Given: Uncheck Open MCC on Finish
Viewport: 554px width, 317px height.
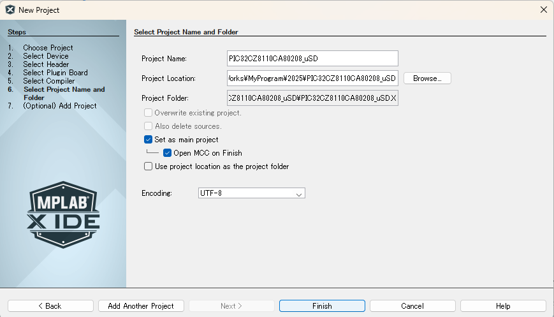Looking at the screenshot, I should 168,153.
